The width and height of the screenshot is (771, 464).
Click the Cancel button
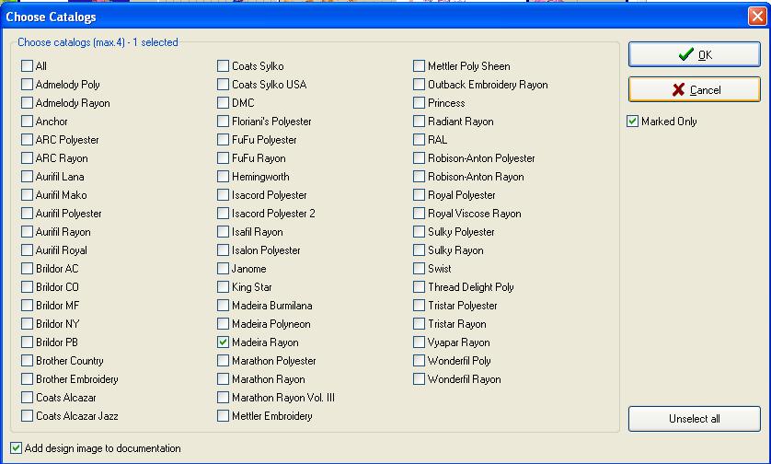[x=695, y=89]
